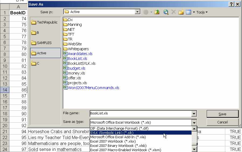Click the File name text field
242x152 pixels.
pyautogui.click(x=140, y=114)
